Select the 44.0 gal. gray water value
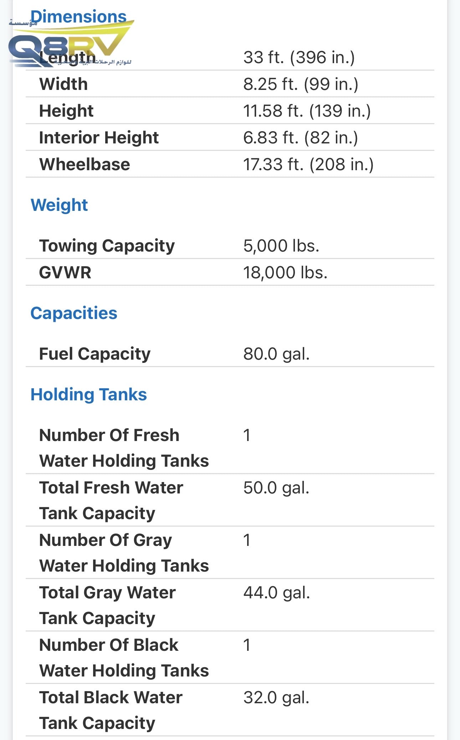Image resolution: width=460 pixels, height=740 pixels. 276,592
